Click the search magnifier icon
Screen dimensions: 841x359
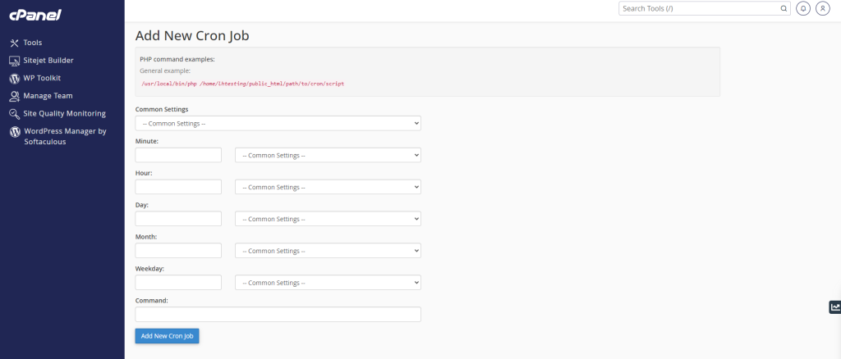pyautogui.click(x=783, y=9)
